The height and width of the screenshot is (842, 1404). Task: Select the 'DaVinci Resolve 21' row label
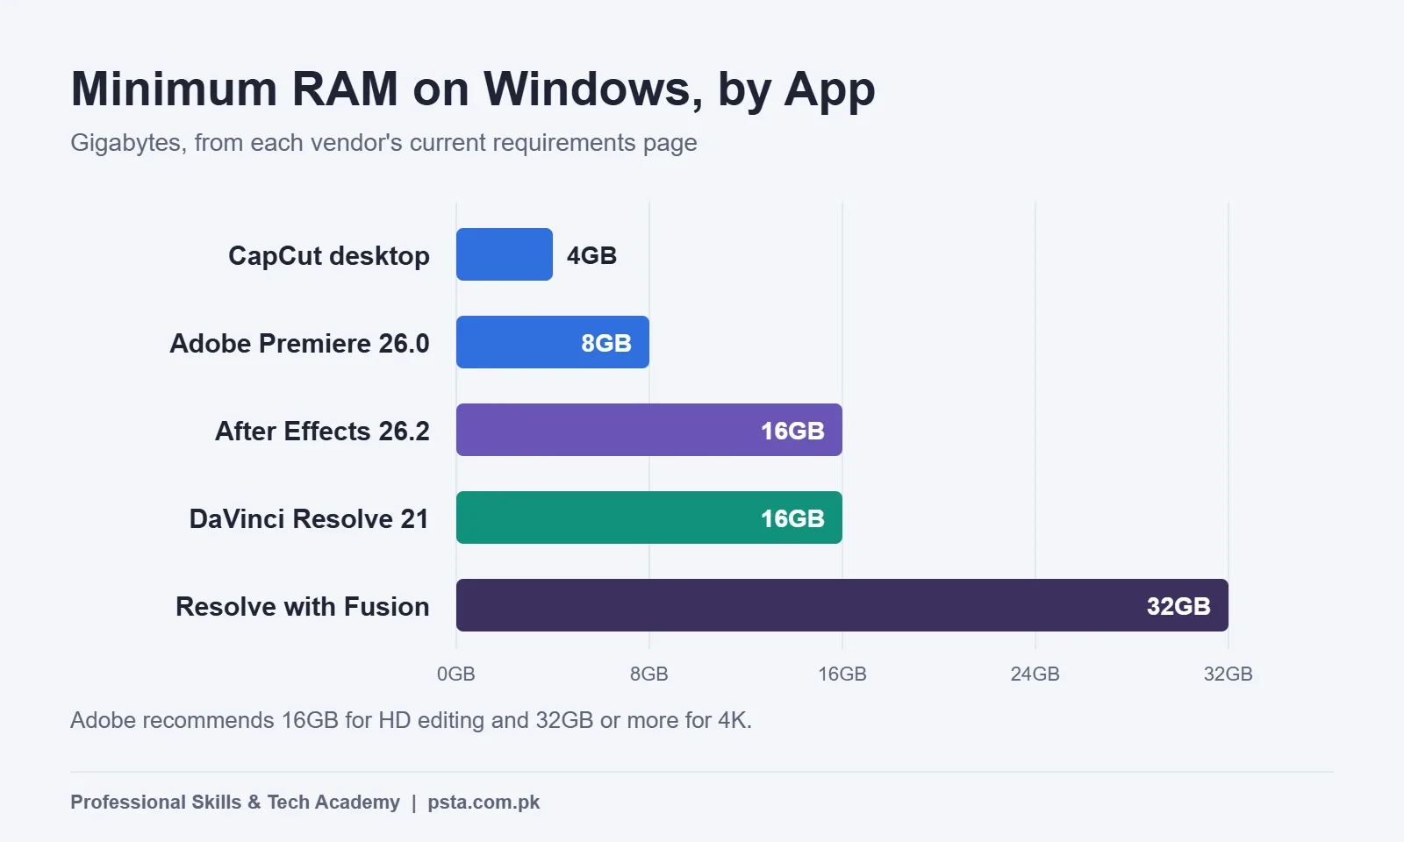[x=309, y=518]
